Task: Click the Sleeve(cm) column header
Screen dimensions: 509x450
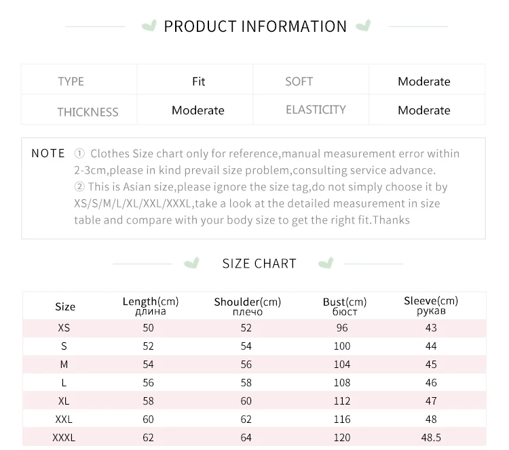Action: tap(431, 306)
